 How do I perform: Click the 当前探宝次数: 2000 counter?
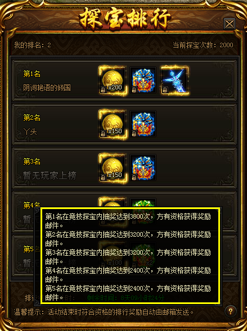pos(203,45)
